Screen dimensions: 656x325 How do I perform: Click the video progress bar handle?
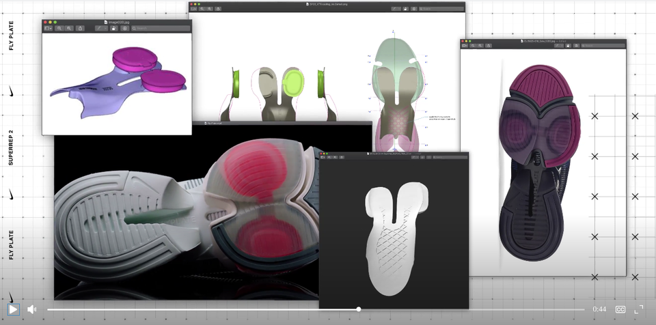[x=359, y=309]
